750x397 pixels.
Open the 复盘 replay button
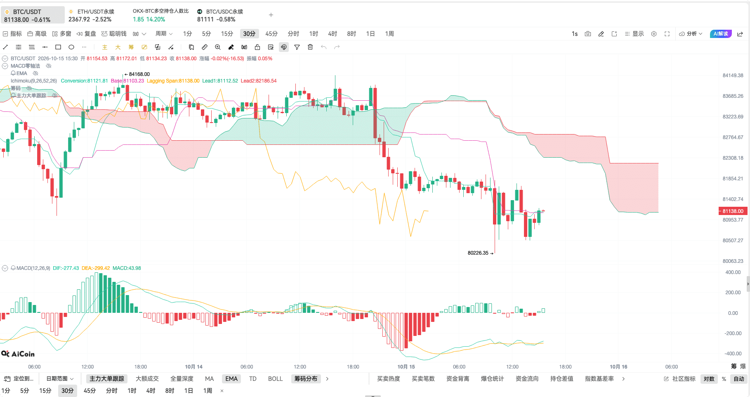(x=86, y=34)
